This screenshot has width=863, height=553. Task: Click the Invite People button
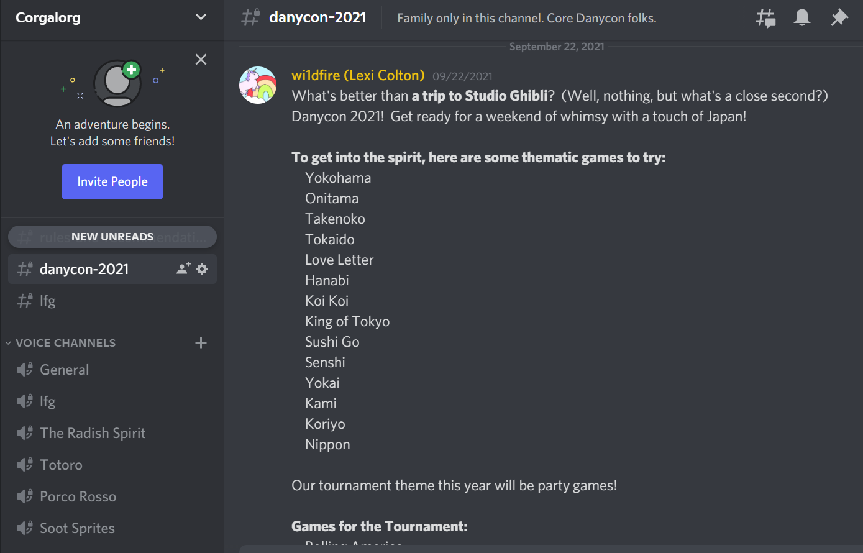coord(112,181)
